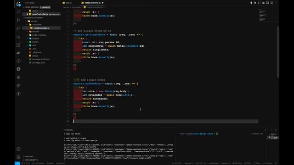Screen dimensions: 294x165
Task: Open Explorer panel More Actions ellipsis
Action: [57, 3]
